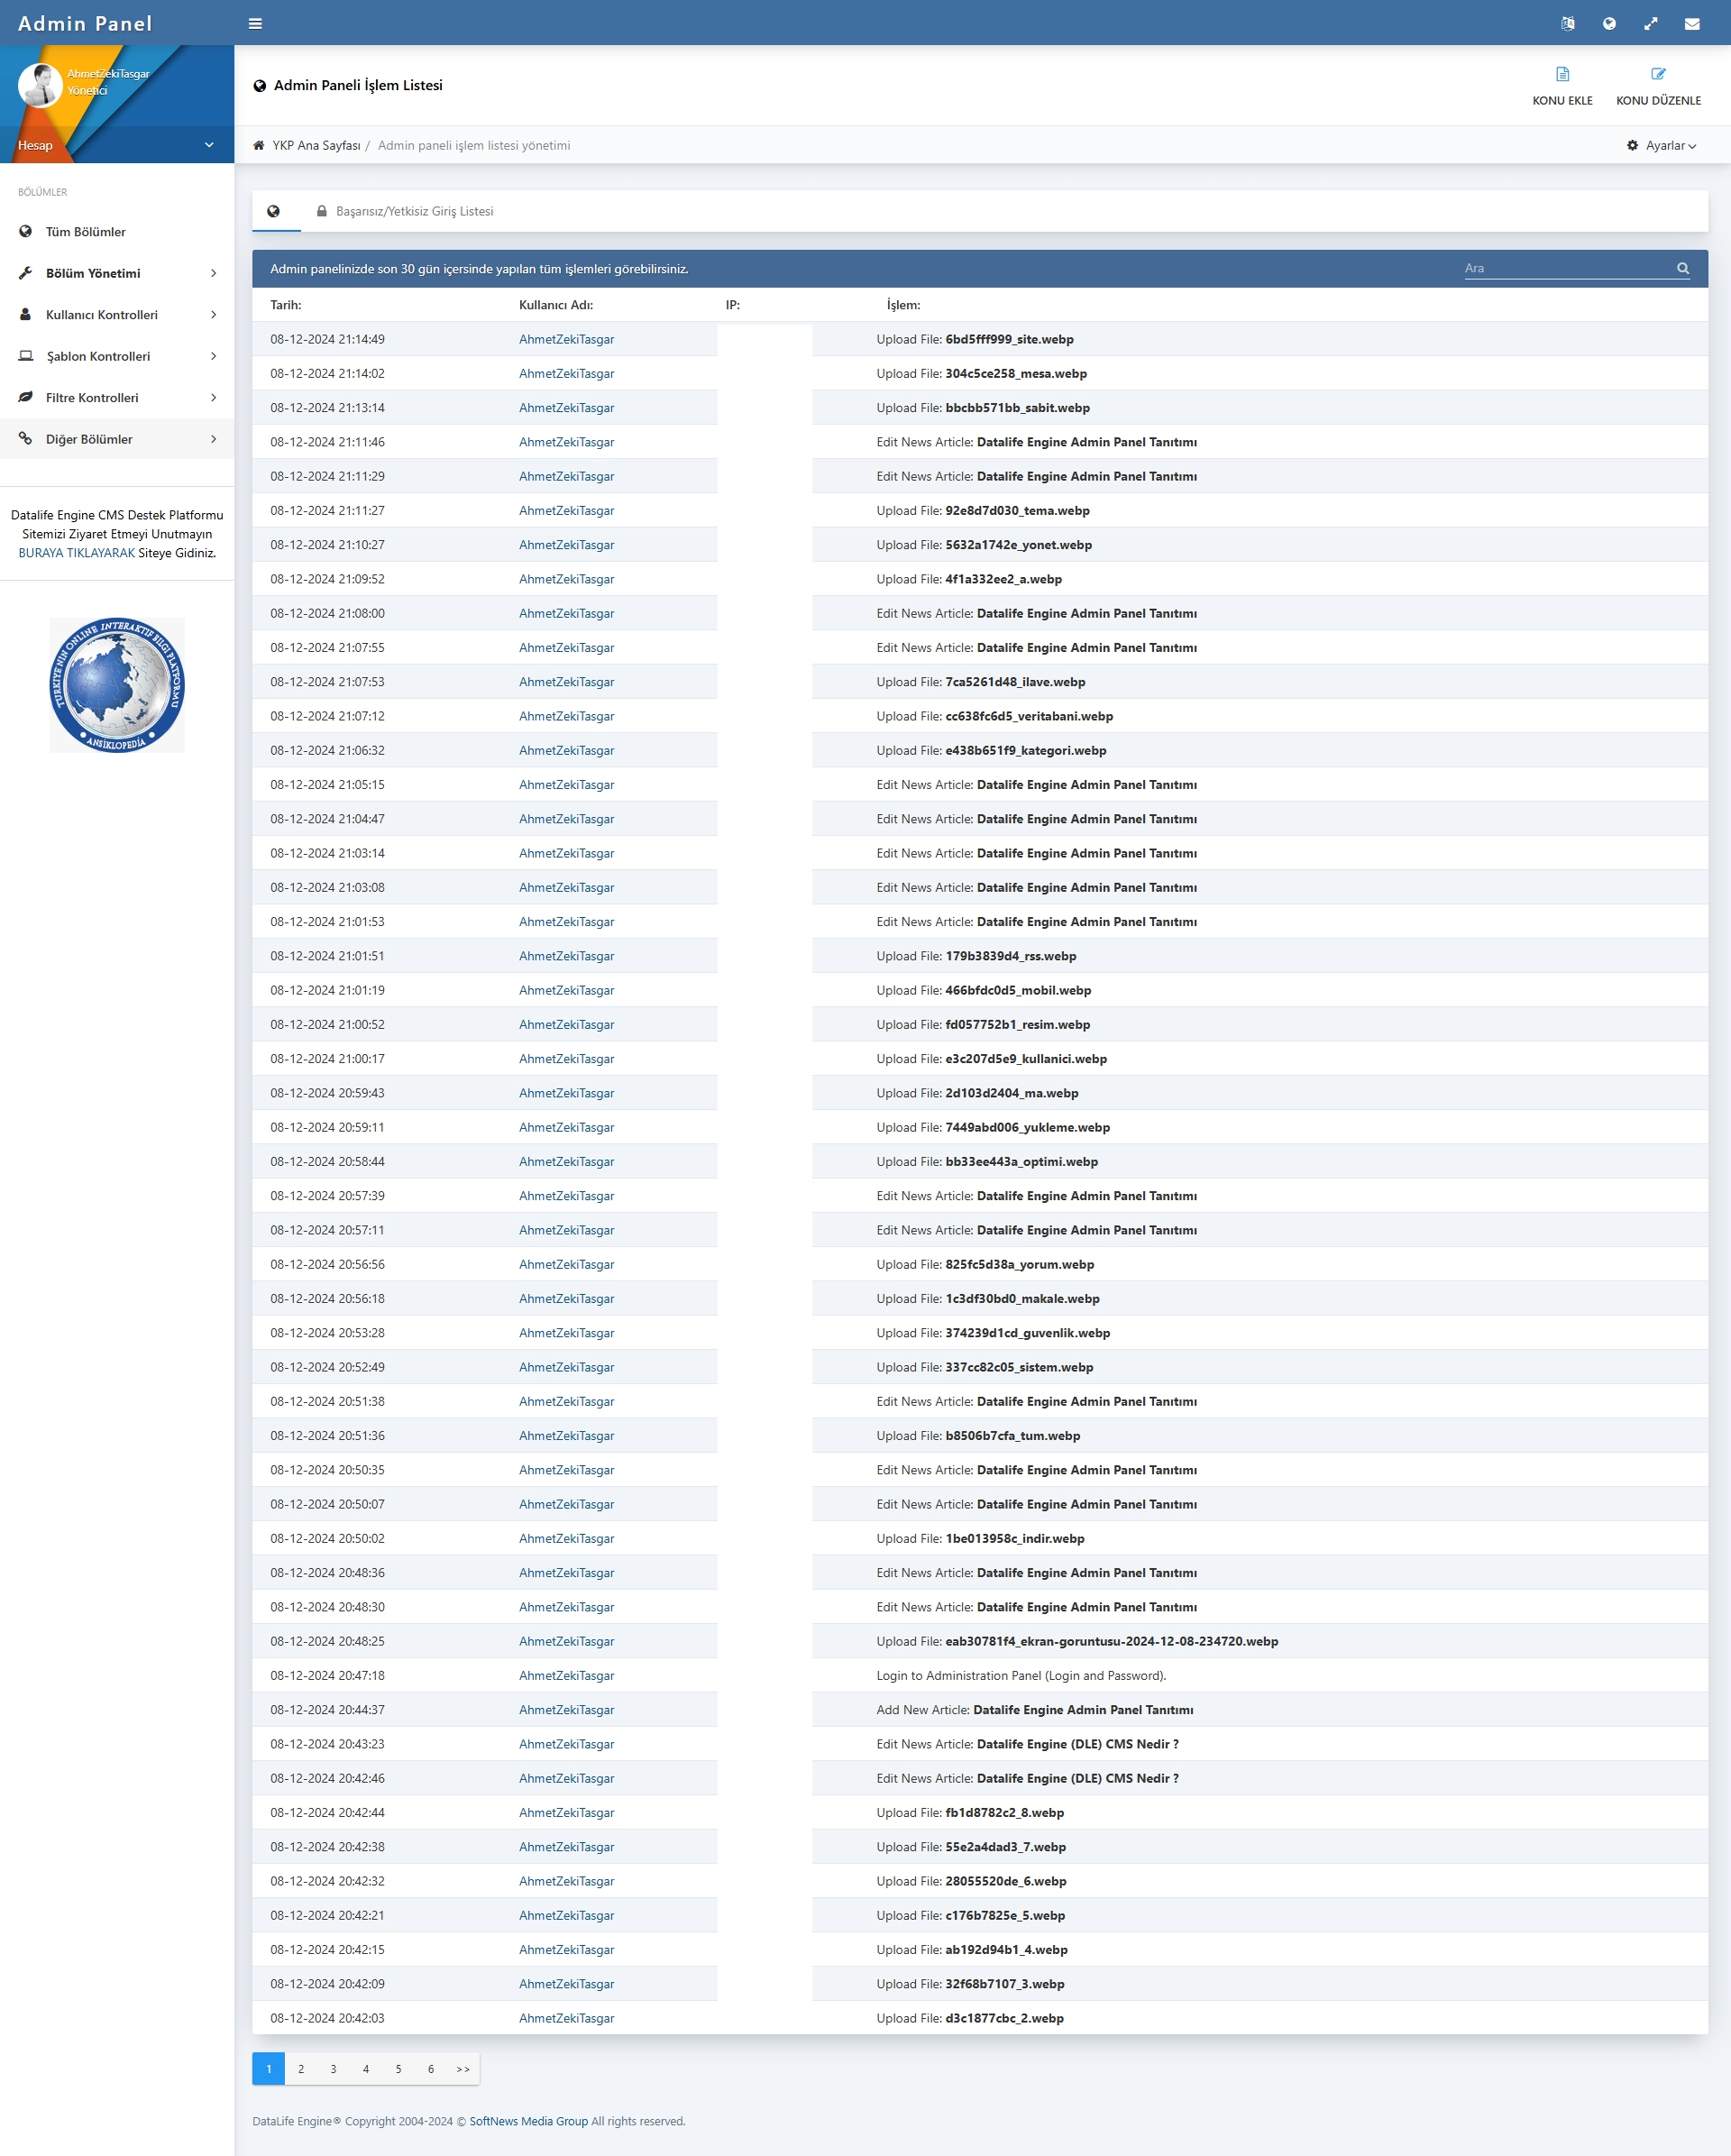The height and width of the screenshot is (2156, 1731).
Task: Click the language translate icon in header
Action: pos(1567,23)
